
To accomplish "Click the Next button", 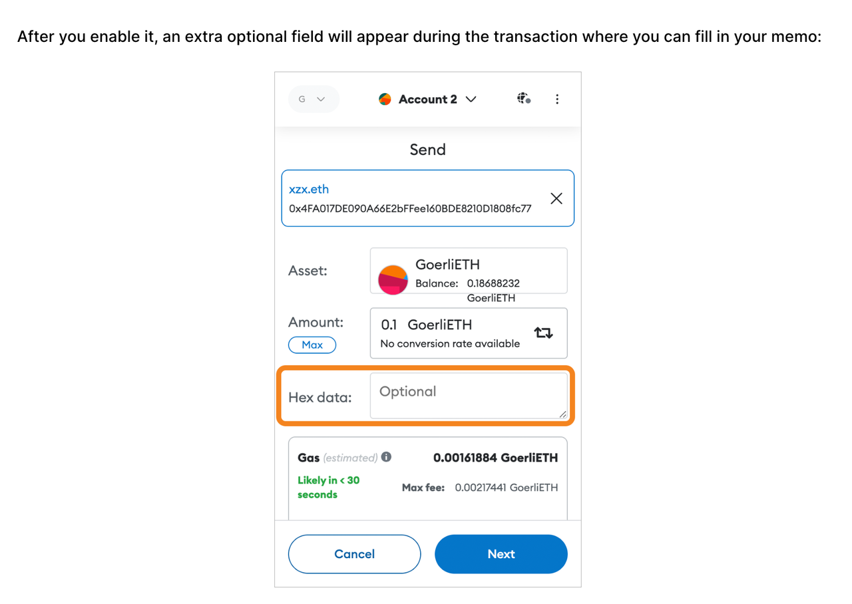I will [501, 554].
